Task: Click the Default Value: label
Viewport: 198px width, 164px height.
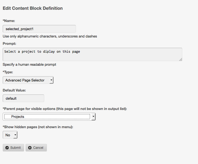Action: (14, 90)
